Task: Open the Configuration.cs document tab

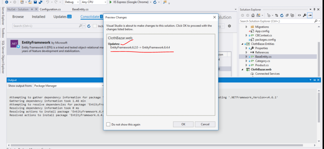Action: (50, 9)
